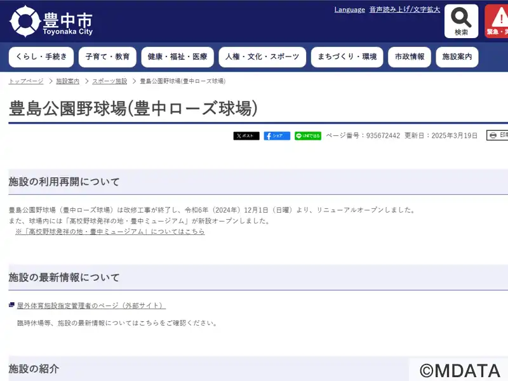508x381 pixels.
Task: Open the search (検索) magnifier button
Action: coord(461,22)
